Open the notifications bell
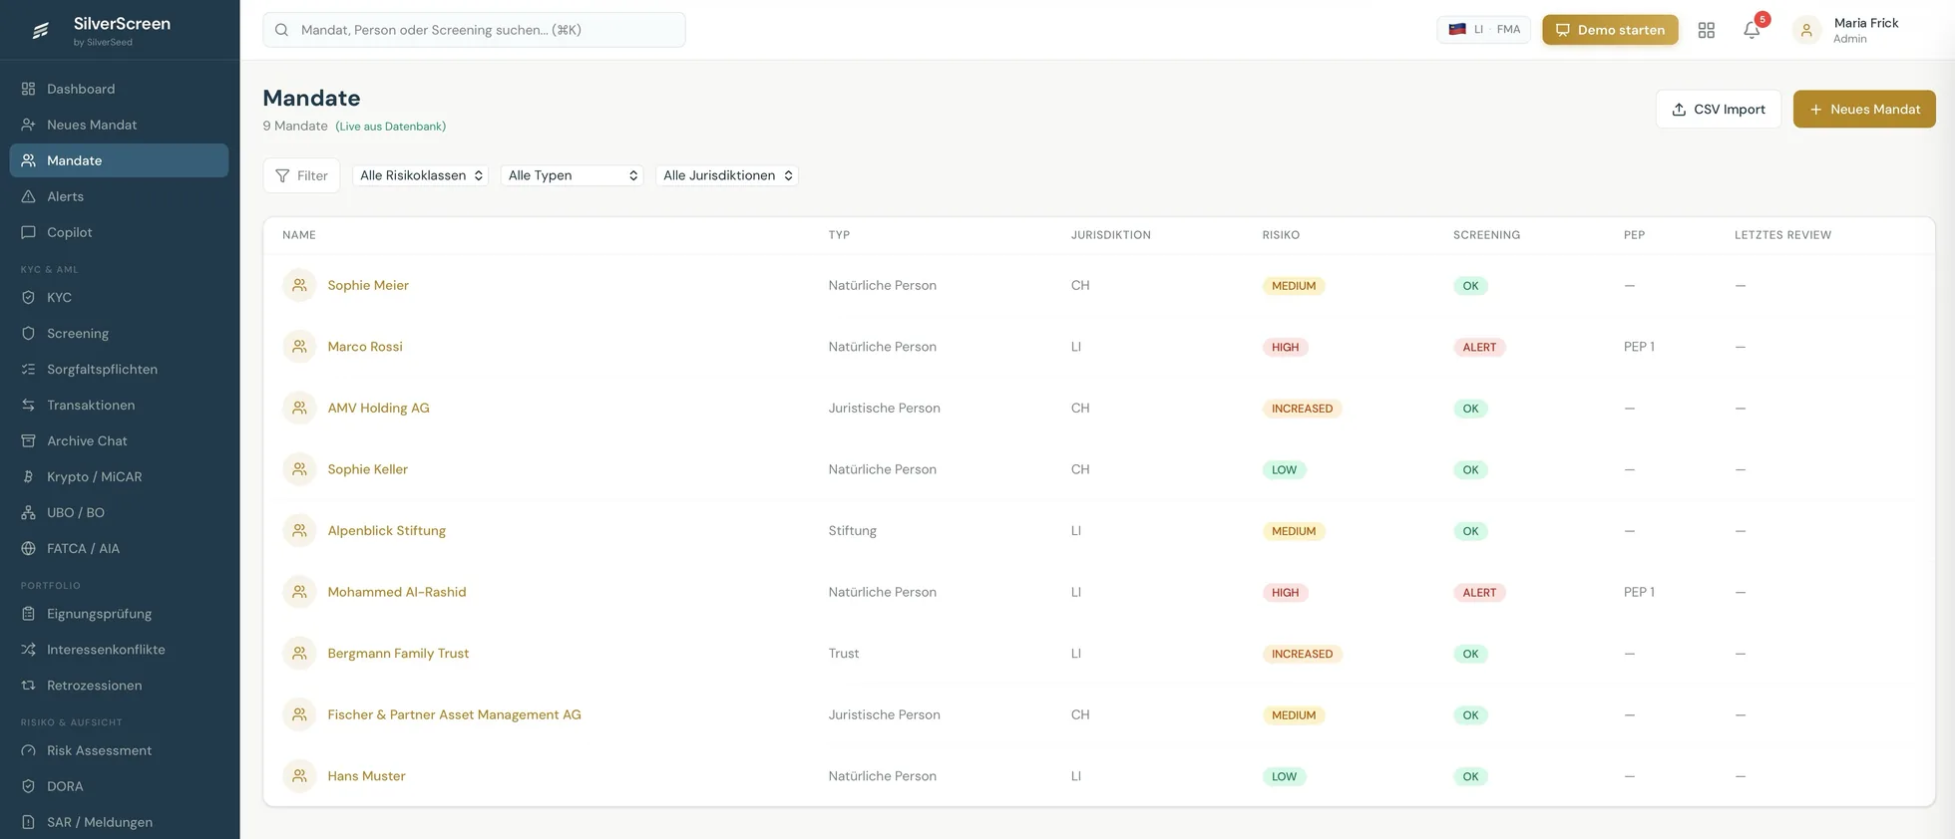The image size is (1955, 839). pos(1752,30)
